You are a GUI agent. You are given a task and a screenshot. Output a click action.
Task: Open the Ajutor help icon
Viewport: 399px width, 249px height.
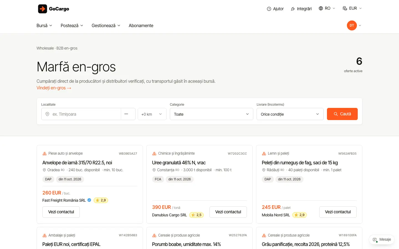click(x=269, y=9)
